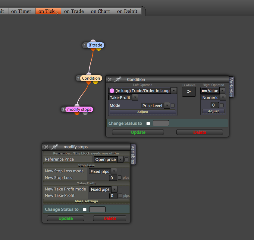Enable Change Status to checkbox in modify stops panel
The height and width of the screenshot is (240, 254).
[85, 210]
